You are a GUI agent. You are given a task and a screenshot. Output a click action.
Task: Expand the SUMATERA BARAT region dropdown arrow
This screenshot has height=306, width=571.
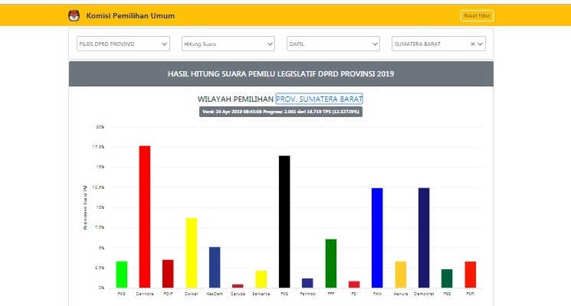480,44
